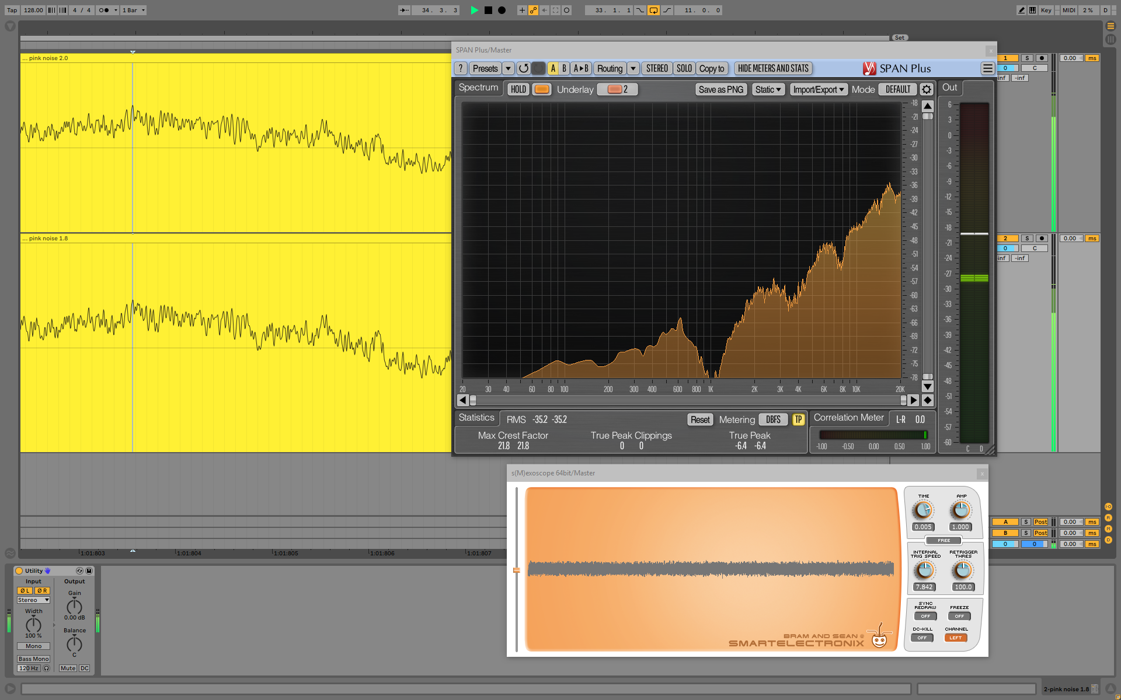
Task: Click the transport Play button
Action: (474, 10)
